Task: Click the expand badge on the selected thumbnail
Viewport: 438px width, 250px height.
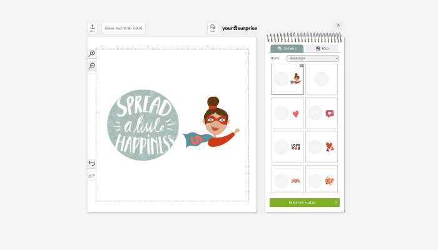Action: [302, 66]
